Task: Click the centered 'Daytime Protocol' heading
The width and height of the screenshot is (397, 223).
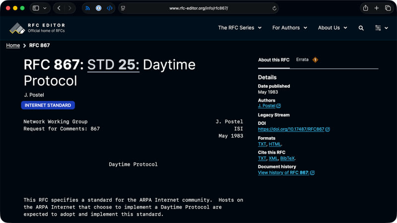Action: pos(133,165)
